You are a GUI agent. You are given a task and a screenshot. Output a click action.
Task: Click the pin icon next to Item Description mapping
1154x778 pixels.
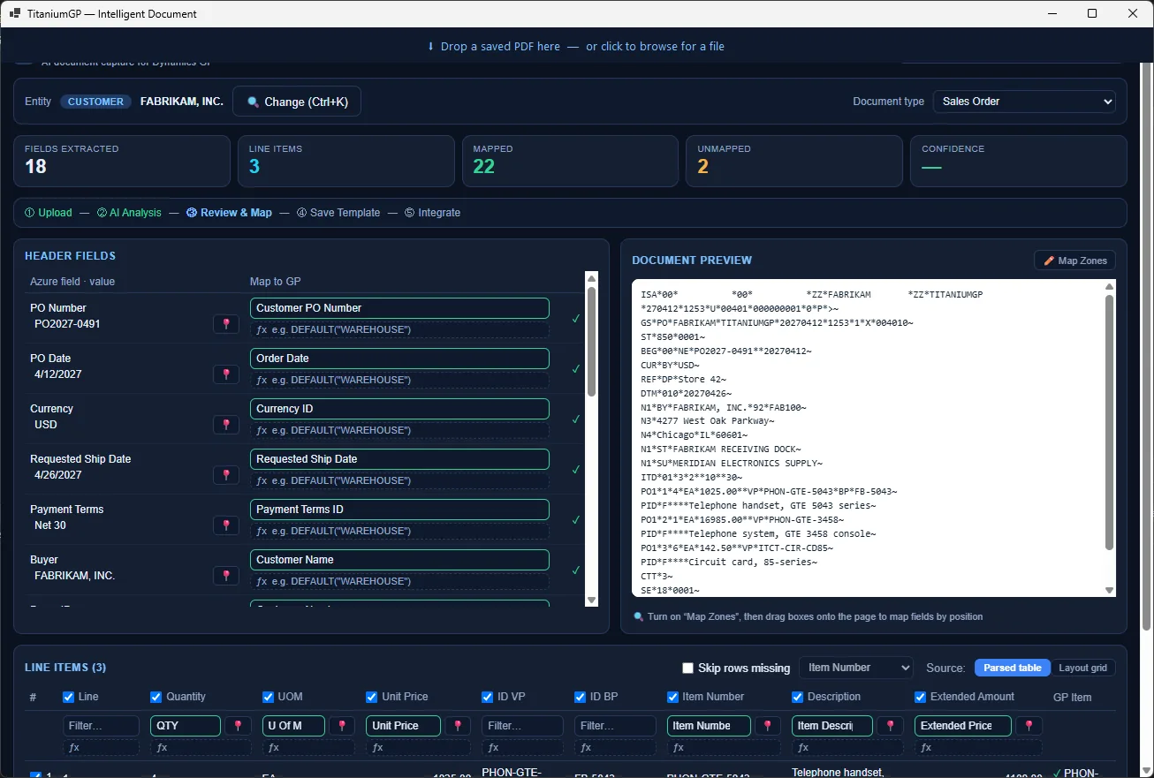[x=891, y=726]
